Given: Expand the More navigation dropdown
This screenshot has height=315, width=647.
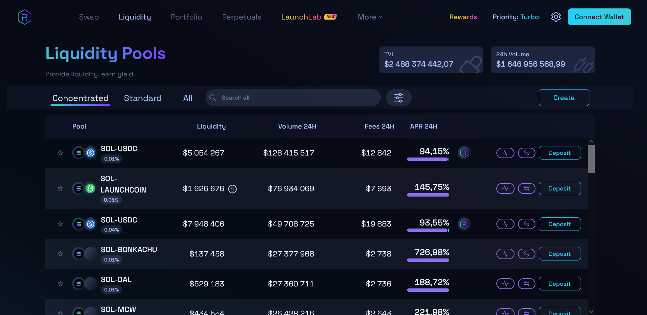Looking at the screenshot, I should pyautogui.click(x=370, y=17).
